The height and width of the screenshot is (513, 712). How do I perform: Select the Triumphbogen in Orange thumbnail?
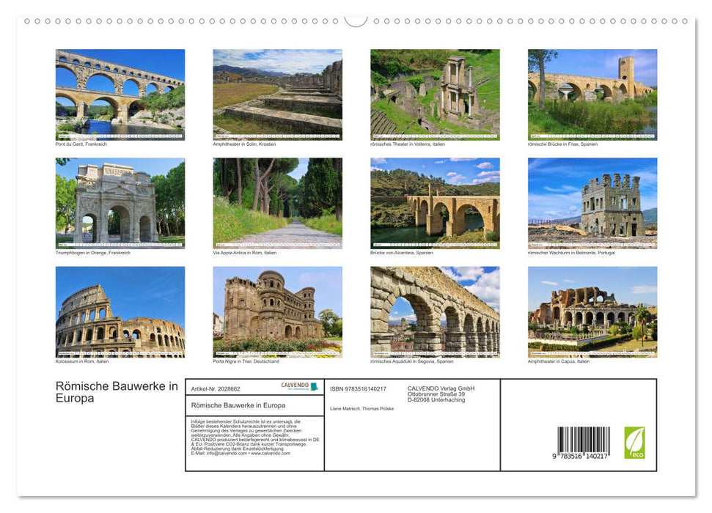tap(120, 203)
